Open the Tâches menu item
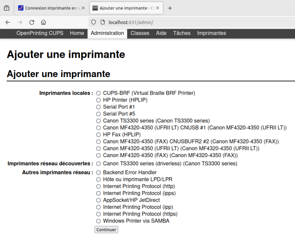The width and height of the screenshot is (295, 249). pos(181,33)
